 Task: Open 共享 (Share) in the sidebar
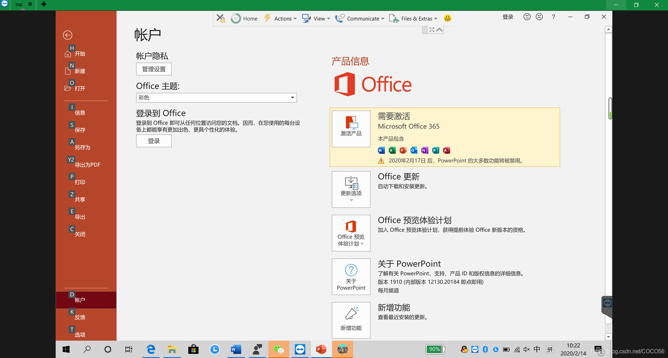tap(80, 200)
